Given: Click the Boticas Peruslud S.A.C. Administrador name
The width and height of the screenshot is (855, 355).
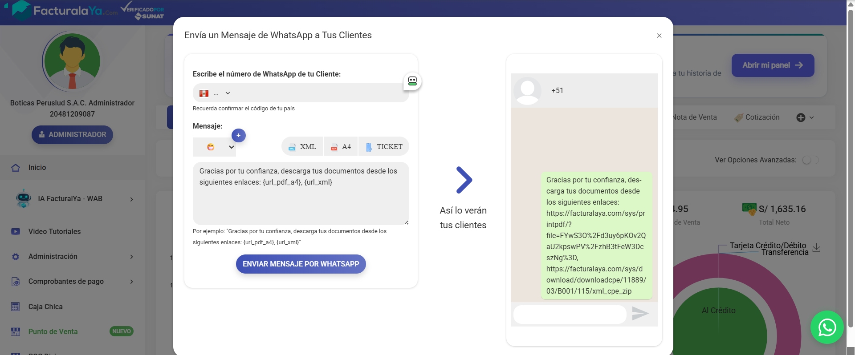Looking at the screenshot, I should pos(72,103).
